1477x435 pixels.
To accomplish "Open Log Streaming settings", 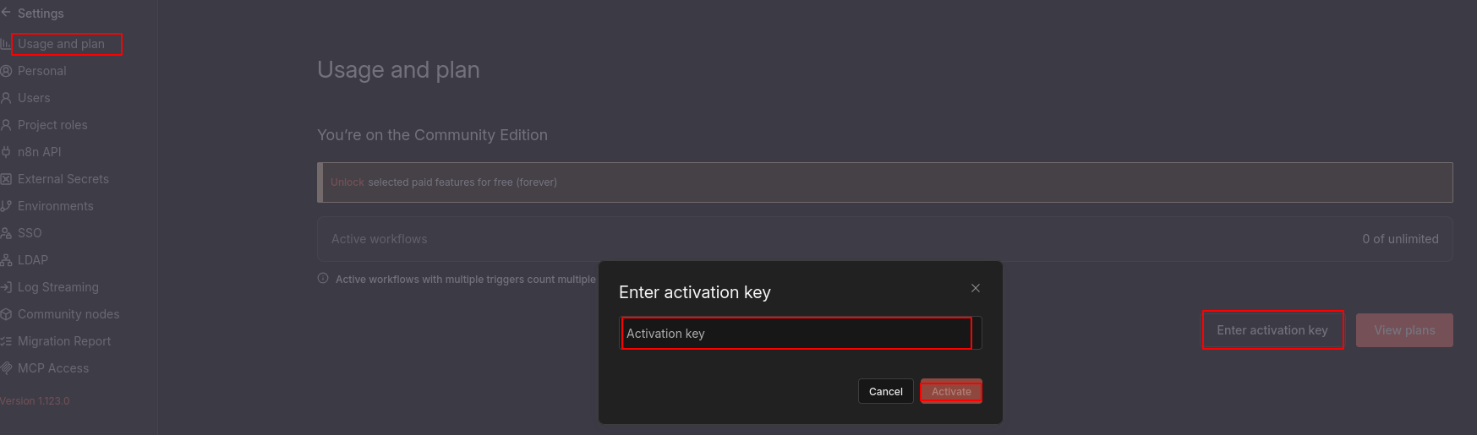I will pos(58,287).
